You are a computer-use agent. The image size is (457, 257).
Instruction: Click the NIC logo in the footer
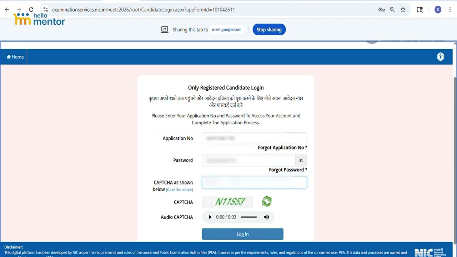click(x=430, y=252)
